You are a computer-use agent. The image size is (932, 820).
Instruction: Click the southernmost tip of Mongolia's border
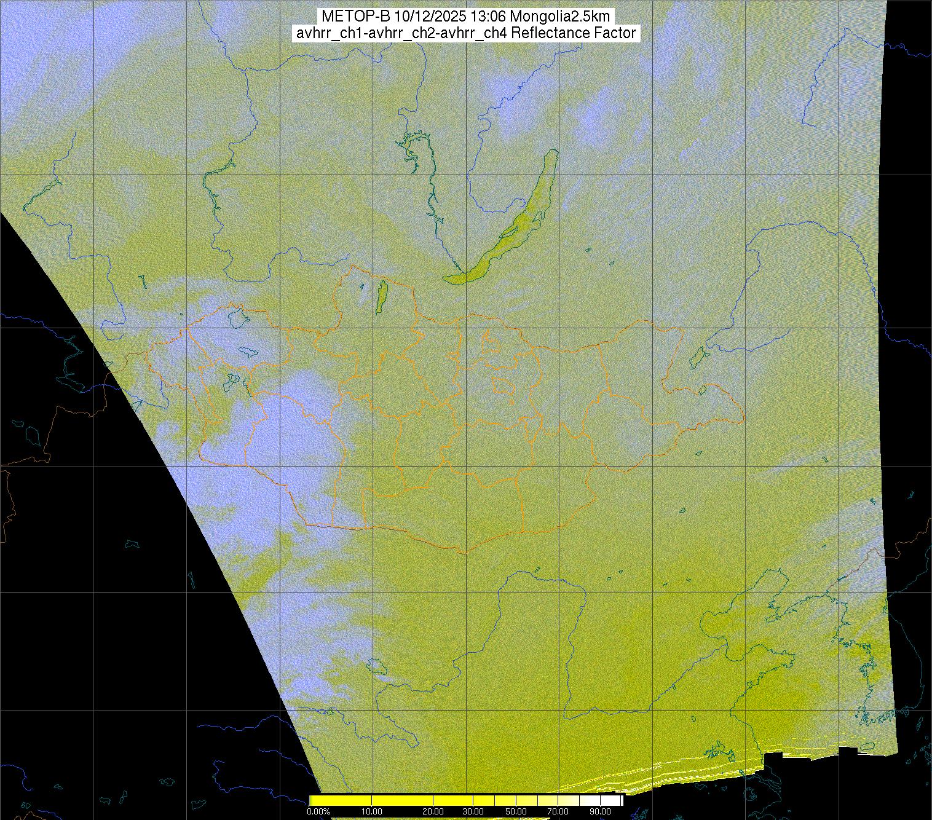click(464, 552)
